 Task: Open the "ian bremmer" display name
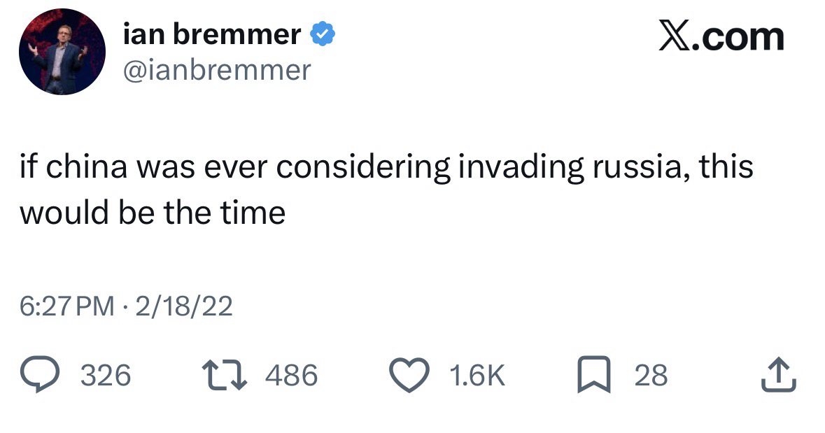click(211, 34)
